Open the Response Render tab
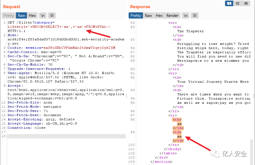The height and width of the screenshot is (165, 255). pyautogui.click(x=172, y=15)
